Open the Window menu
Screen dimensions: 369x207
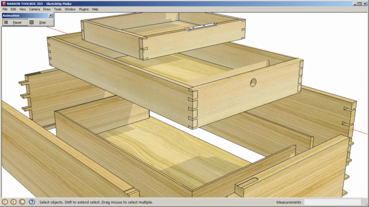70,9
